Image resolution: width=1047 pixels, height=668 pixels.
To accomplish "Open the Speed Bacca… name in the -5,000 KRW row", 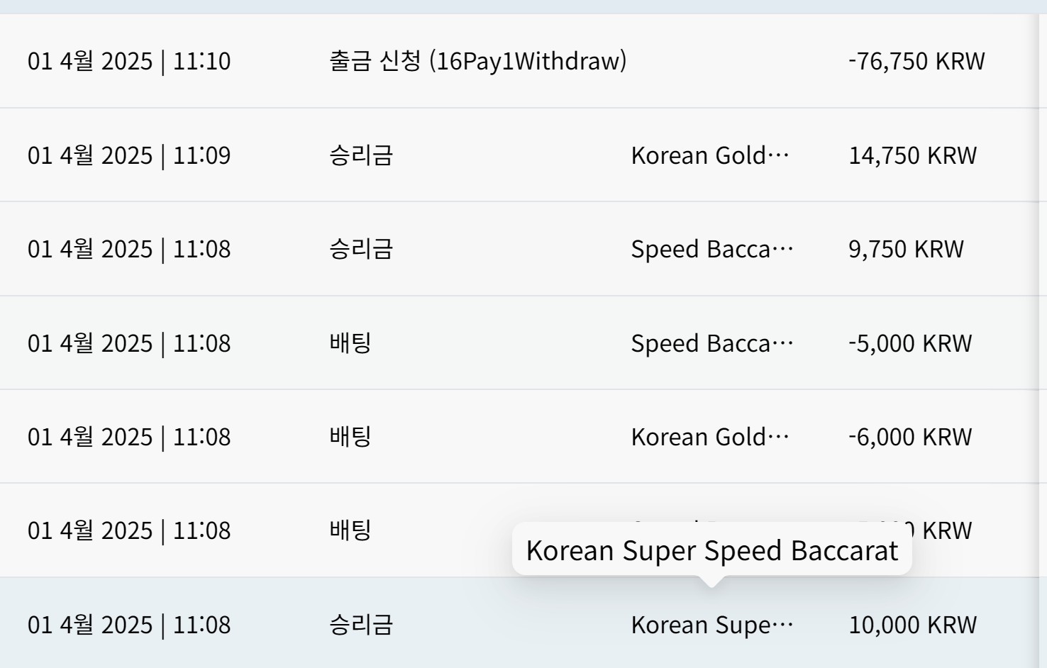I will coord(712,343).
